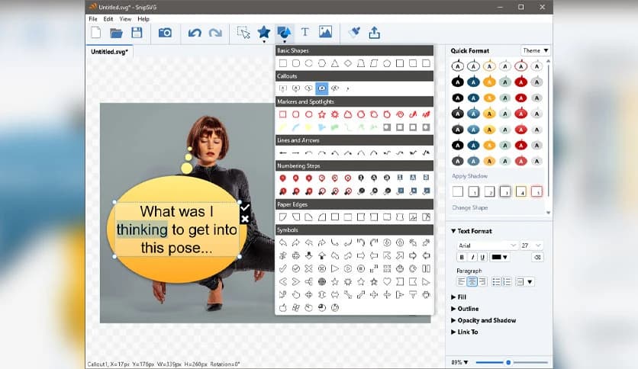This screenshot has height=369, width=638.
Task: Pick the diamond in Basic Shapes
Action: point(347,63)
